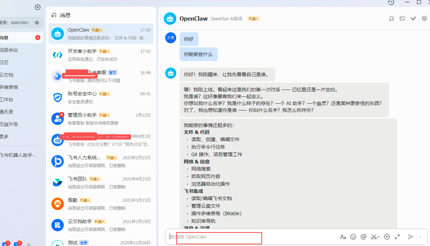Open the emoji picker in the message toolbar

[353, 236]
